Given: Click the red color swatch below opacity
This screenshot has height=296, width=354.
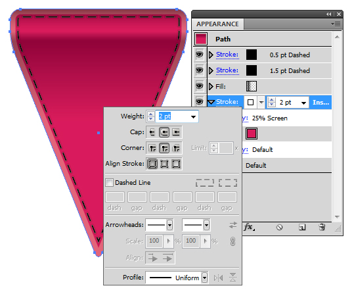Looking at the screenshot, I should point(252,134).
